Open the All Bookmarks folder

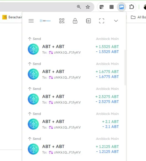click(139, 17)
